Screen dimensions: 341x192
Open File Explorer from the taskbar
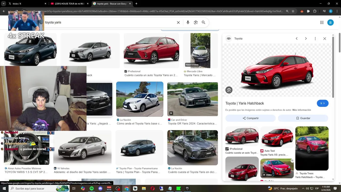[144, 189]
